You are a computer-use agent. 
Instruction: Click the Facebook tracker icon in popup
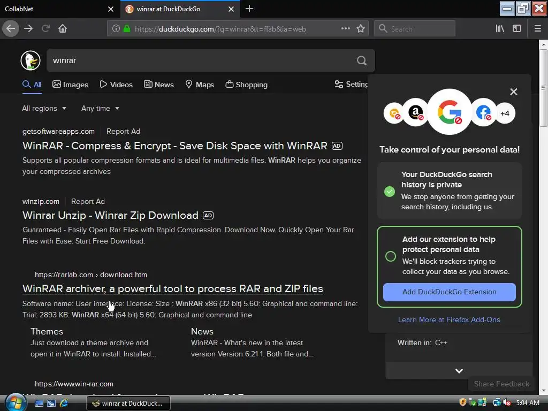(484, 113)
